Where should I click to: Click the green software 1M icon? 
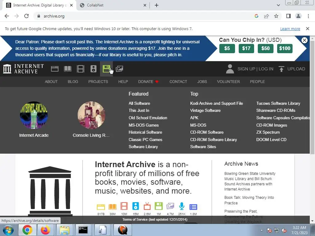point(158,206)
